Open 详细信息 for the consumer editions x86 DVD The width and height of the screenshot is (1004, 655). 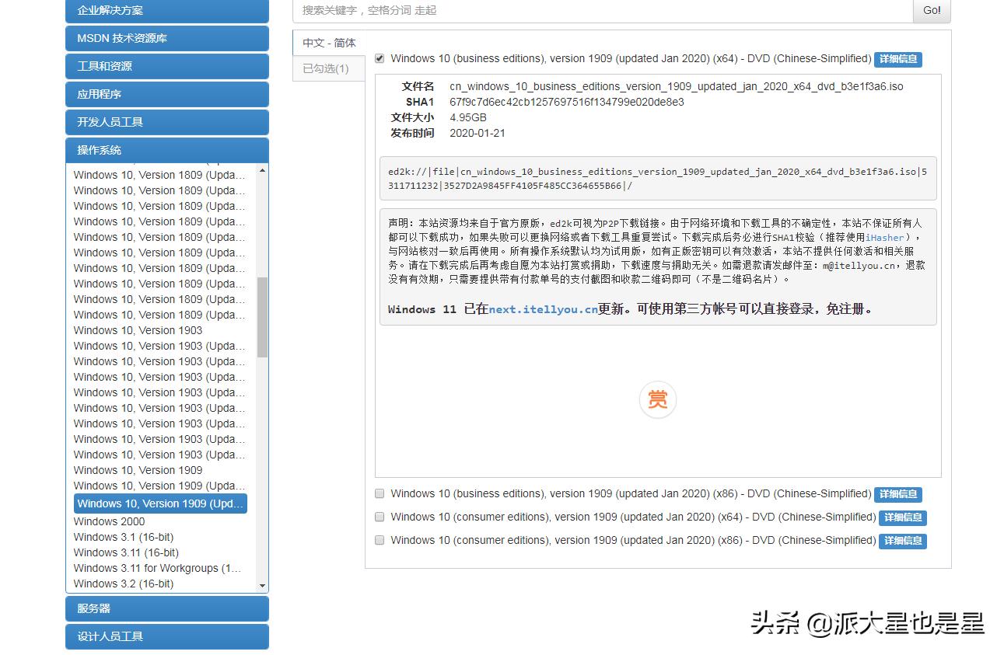pos(902,541)
